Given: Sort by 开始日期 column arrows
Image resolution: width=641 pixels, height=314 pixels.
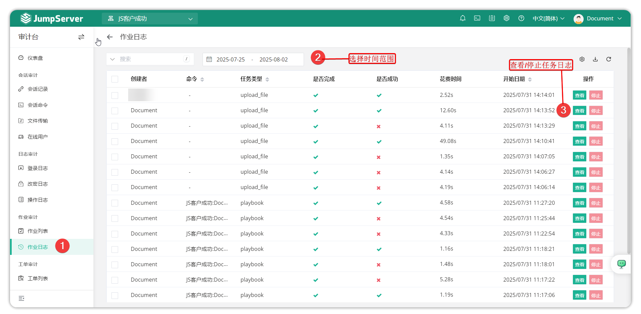Looking at the screenshot, I should pyautogui.click(x=530, y=79).
